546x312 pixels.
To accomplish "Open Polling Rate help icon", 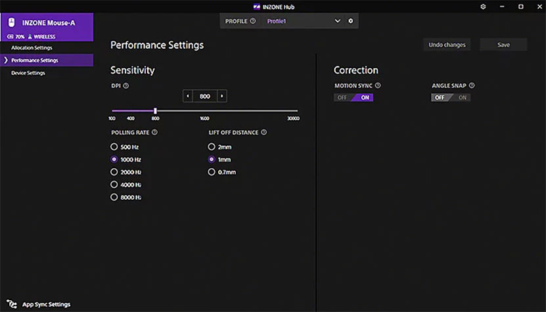I will click(154, 132).
